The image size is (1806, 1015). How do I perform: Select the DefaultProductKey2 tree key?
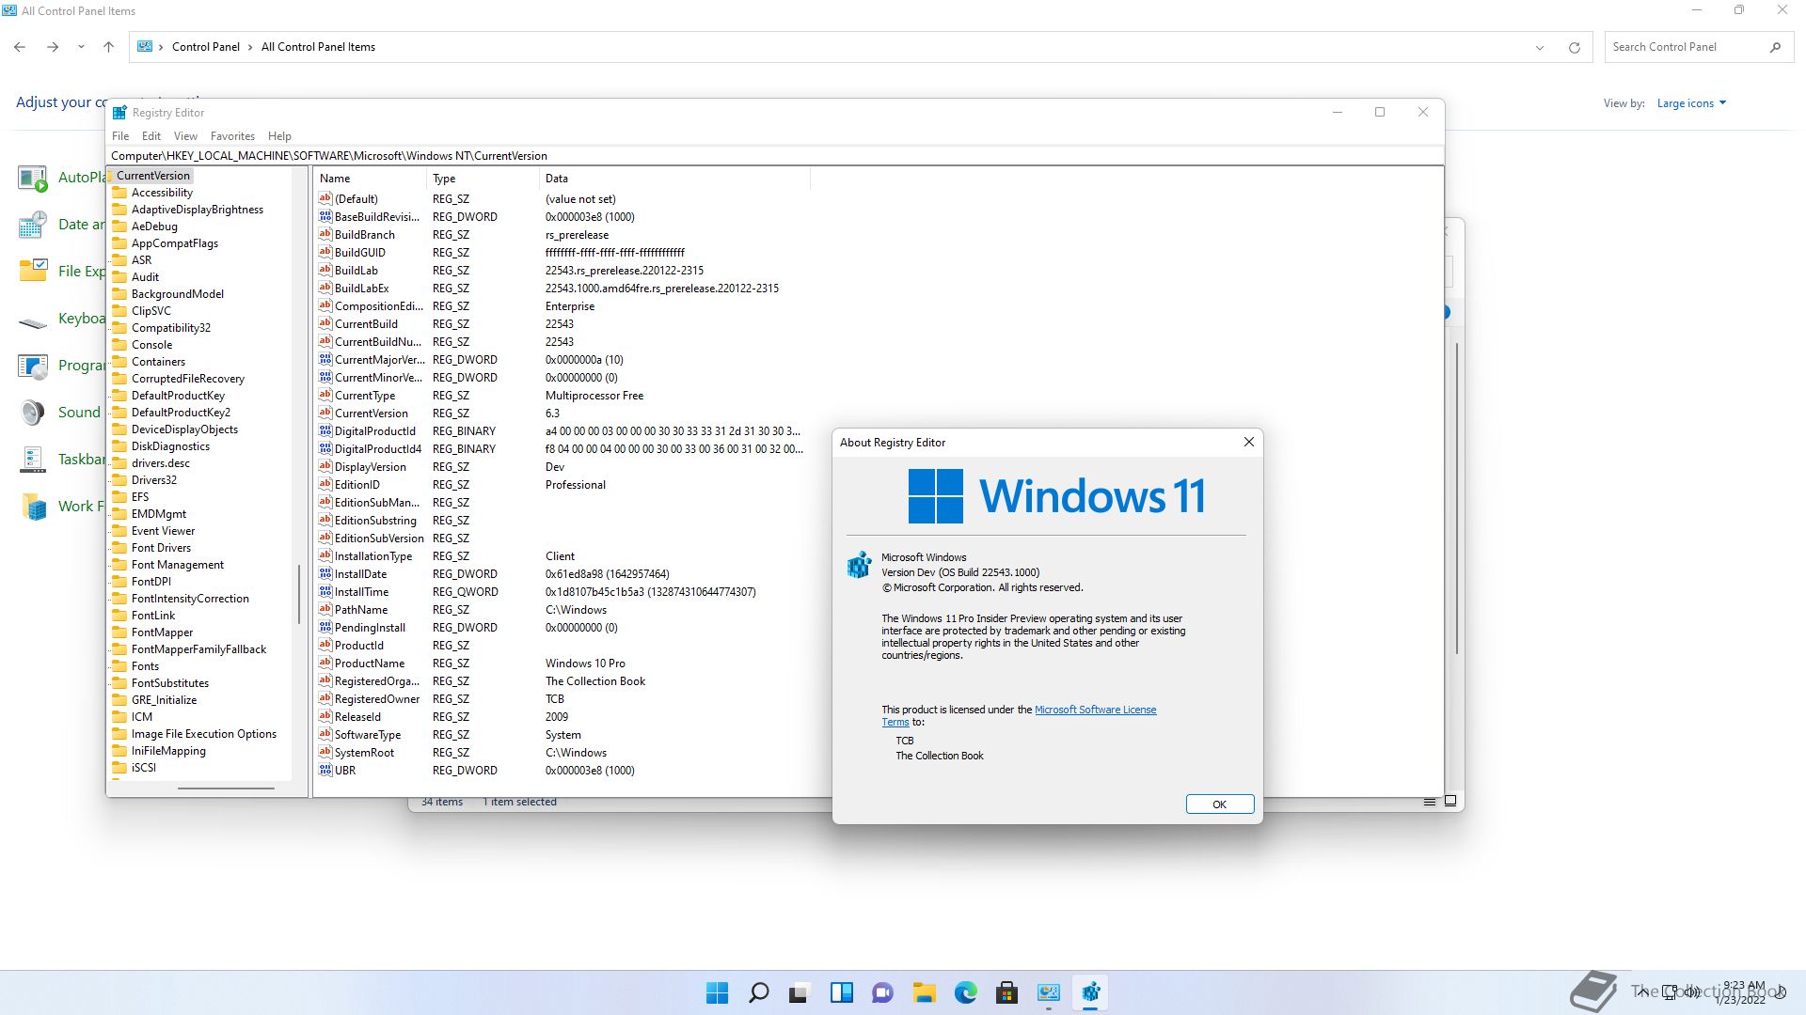(x=181, y=413)
